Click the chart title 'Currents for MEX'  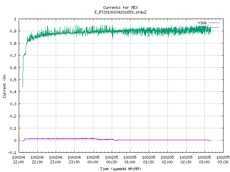click(x=120, y=8)
